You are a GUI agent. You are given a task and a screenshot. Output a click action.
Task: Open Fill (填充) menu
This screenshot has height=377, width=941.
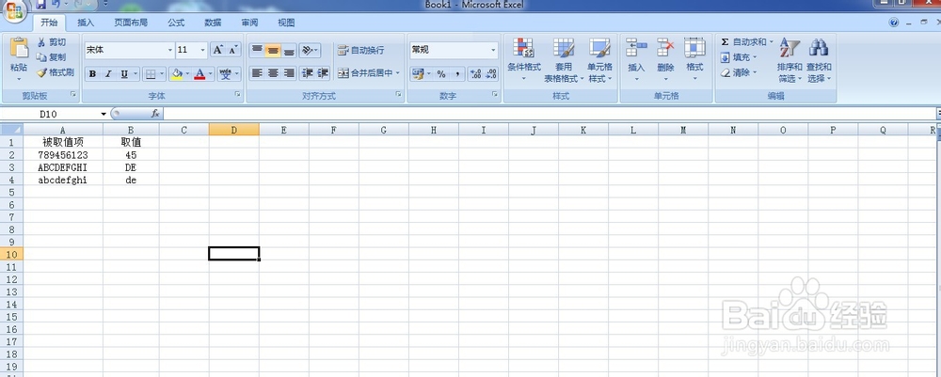tap(739, 57)
